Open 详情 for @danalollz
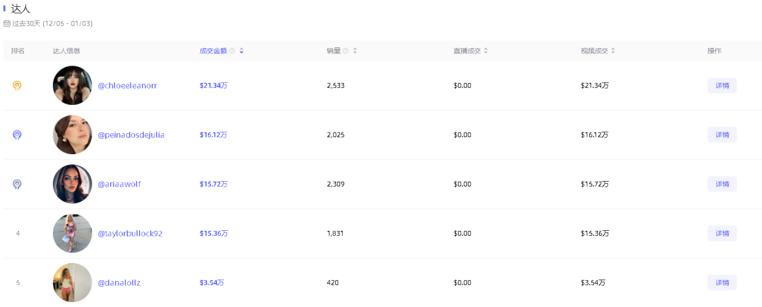Screen dimensions: 762x307 click(722, 282)
